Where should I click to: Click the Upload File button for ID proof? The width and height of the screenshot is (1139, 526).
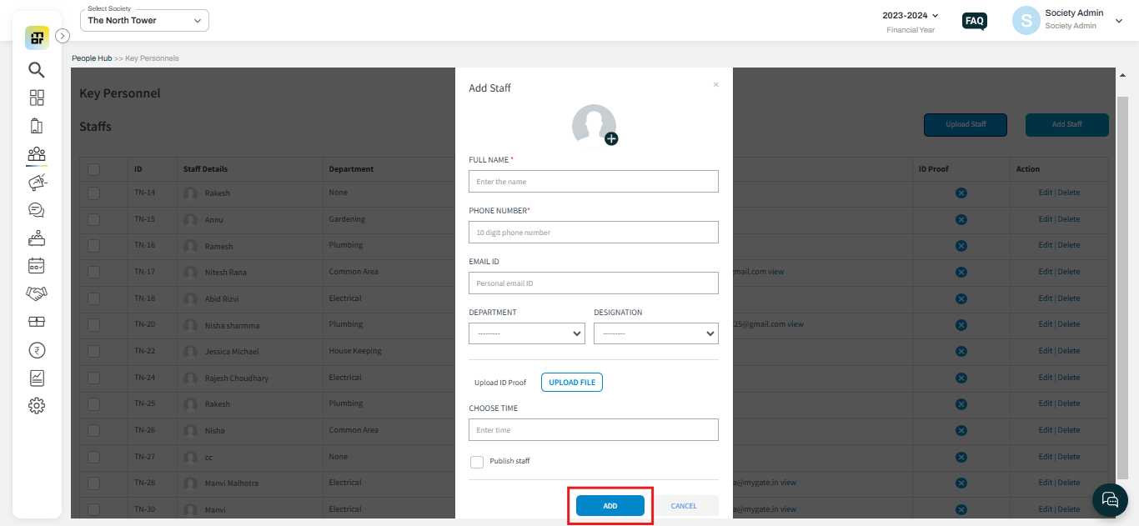(571, 382)
